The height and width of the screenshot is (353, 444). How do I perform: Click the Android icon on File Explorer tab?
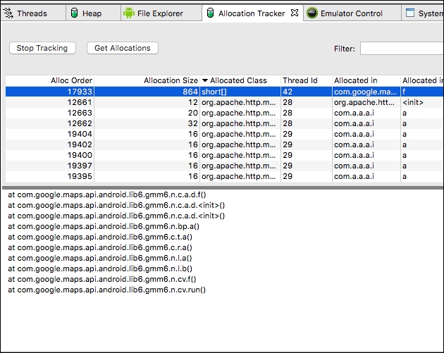128,13
